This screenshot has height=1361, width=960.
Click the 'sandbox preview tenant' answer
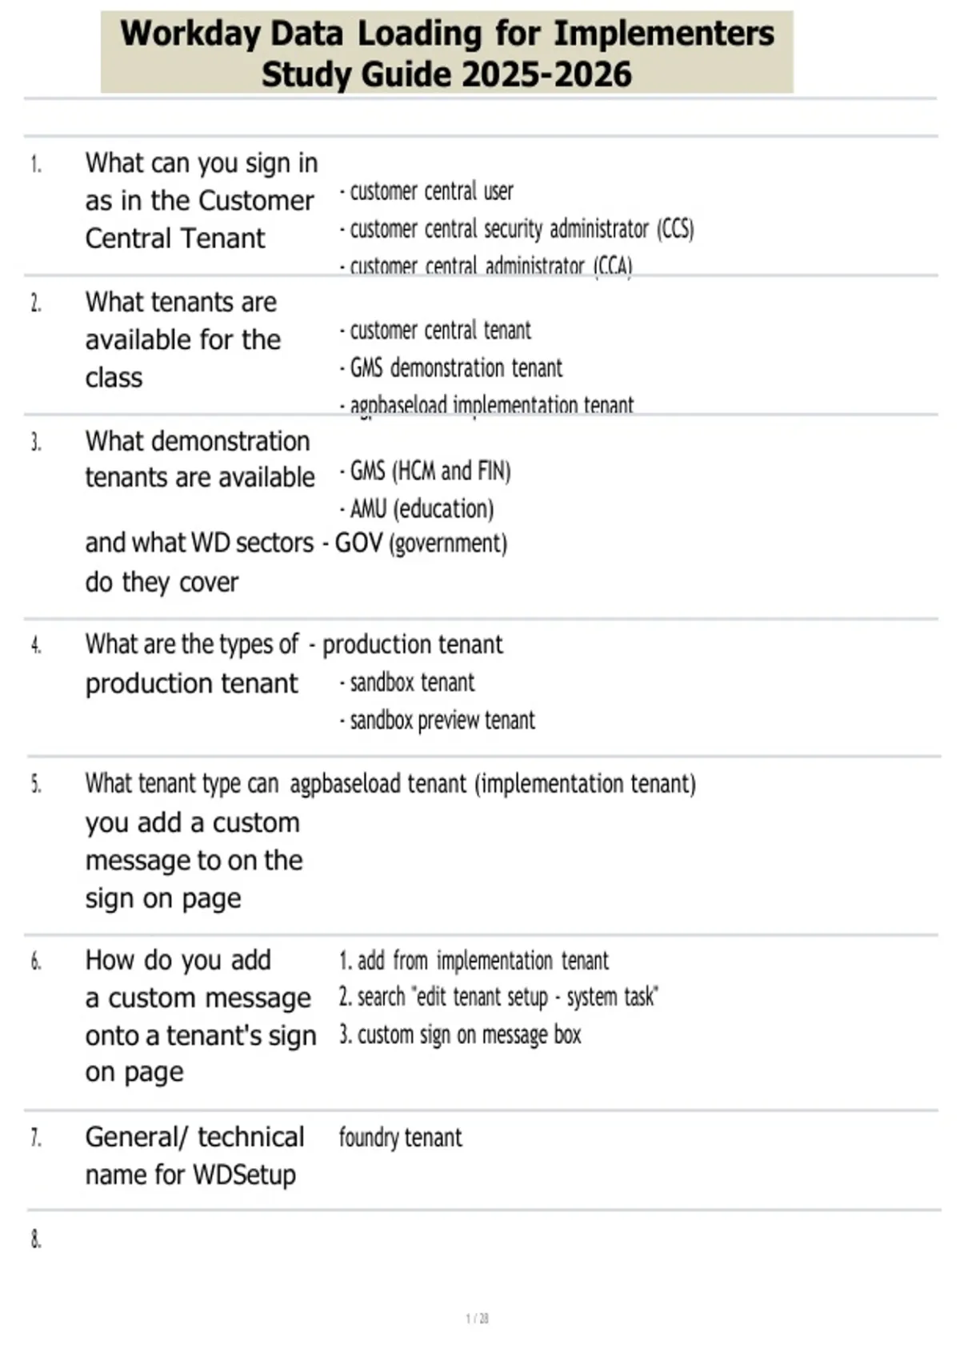(x=438, y=721)
